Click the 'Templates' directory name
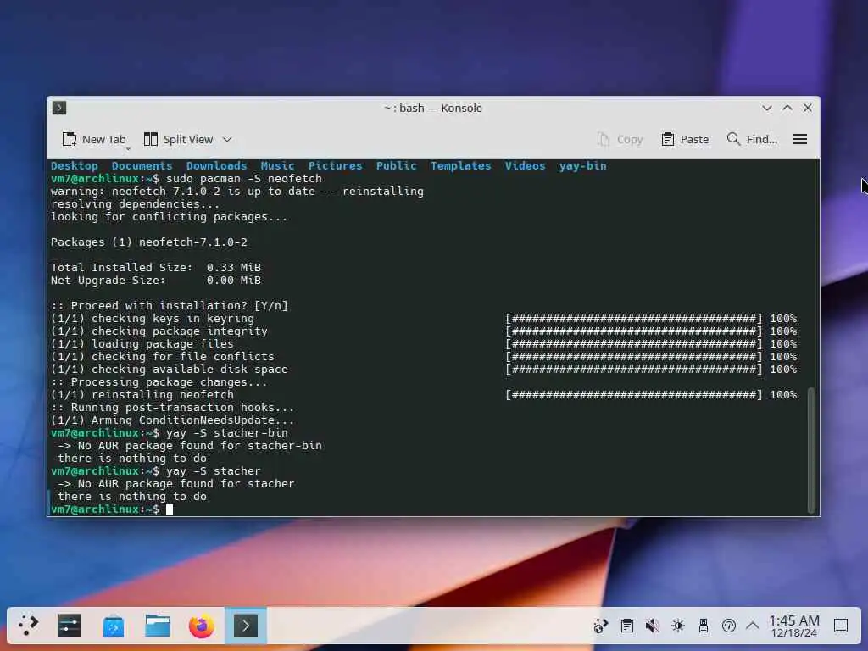Viewport: 868px width, 651px height. click(460, 165)
